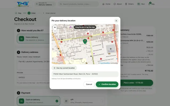
Task: Click the RK avatar icon
Action: click(139, 4)
